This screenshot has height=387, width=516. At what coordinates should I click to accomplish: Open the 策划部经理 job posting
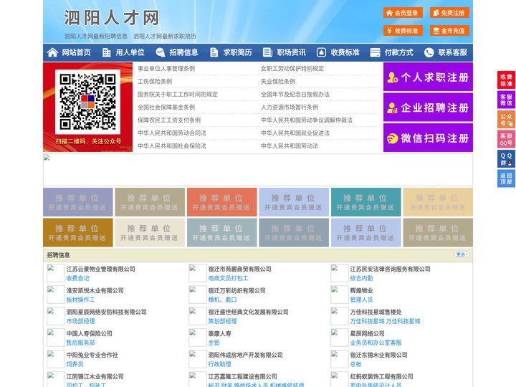coord(222,321)
